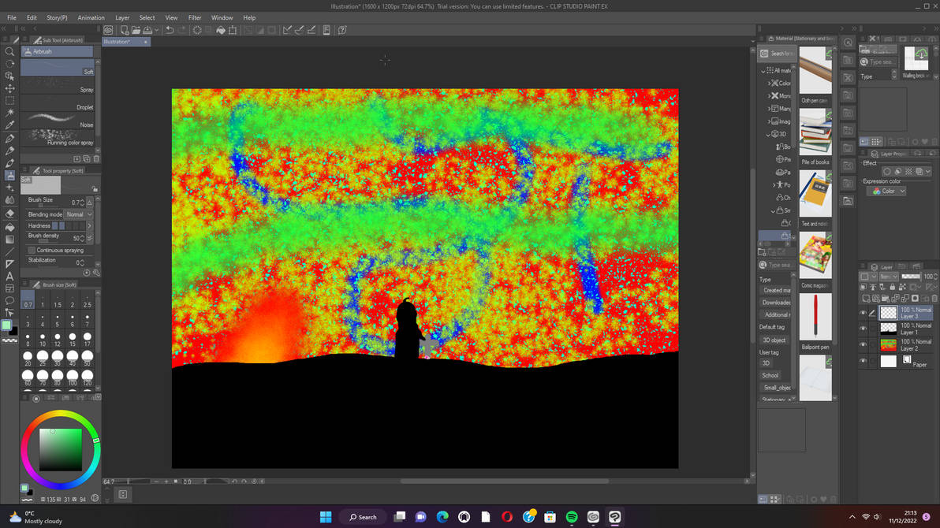Viewport: 940px width, 528px height.
Task: Select the Zoom magnifier tool
Action: [10, 51]
